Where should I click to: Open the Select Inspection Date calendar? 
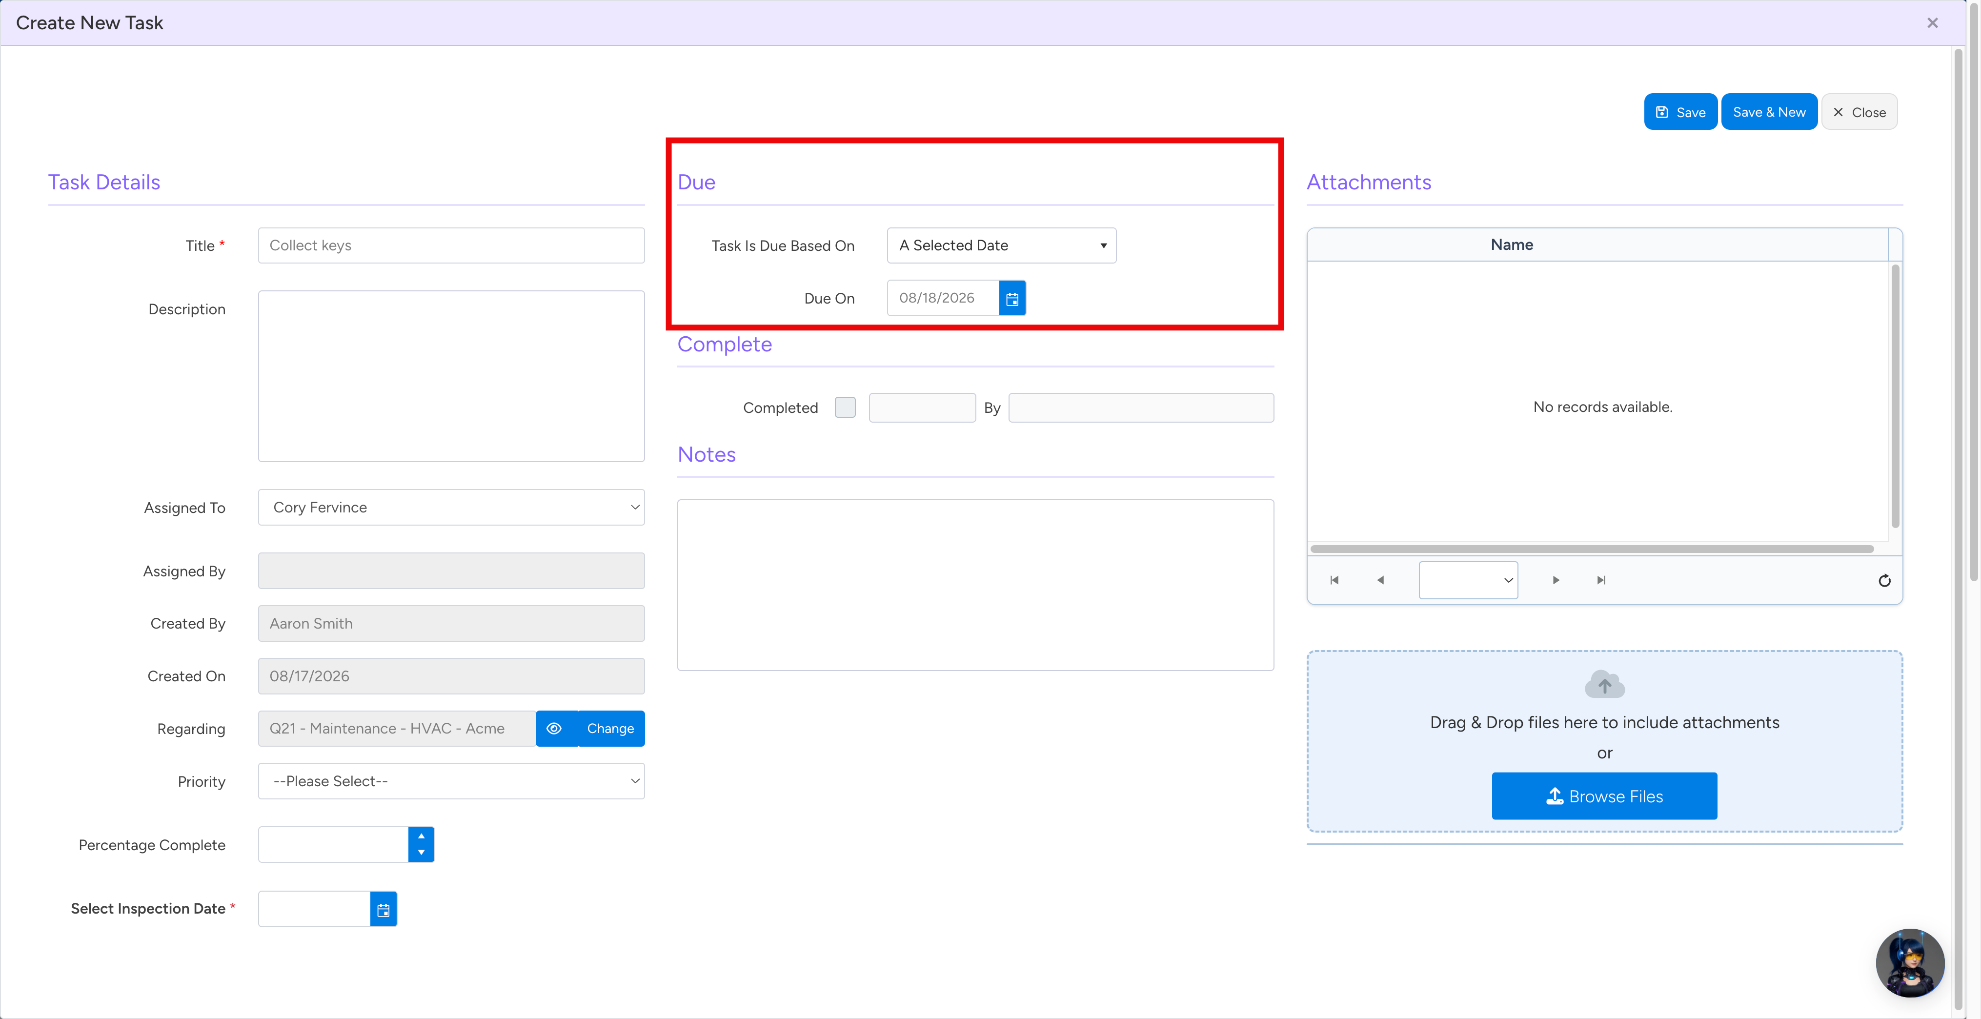pyautogui.click(x=383, y=909)
